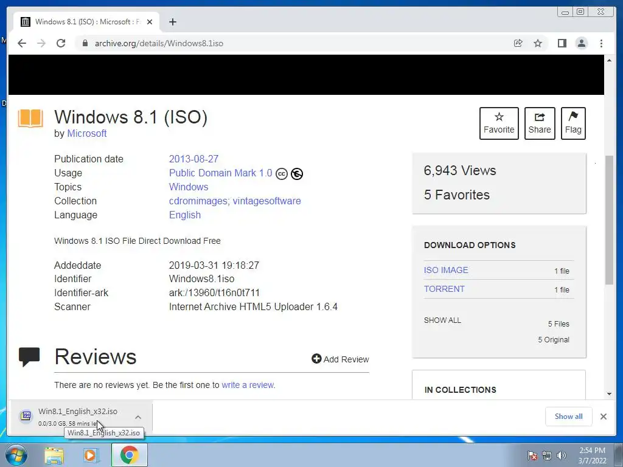
Task: Click the Reviews speech bubble icon
Action: 29,356
